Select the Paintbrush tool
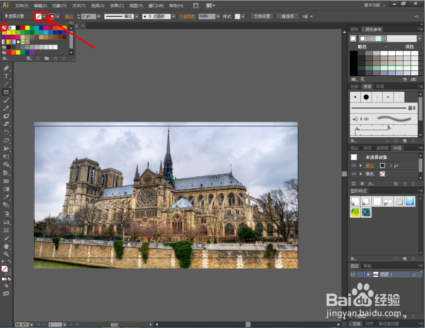Viewport: 425px width, 328px height. coord(6,100)
